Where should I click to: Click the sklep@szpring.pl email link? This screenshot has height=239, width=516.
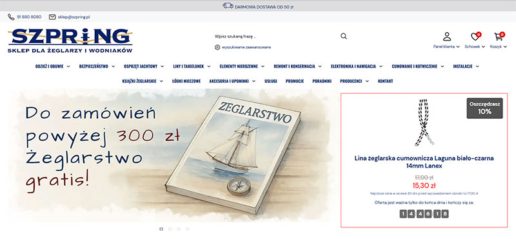(x=74, y=17)
